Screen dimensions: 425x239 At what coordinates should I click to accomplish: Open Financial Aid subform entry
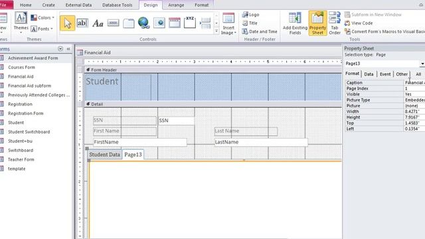[29, 86]
